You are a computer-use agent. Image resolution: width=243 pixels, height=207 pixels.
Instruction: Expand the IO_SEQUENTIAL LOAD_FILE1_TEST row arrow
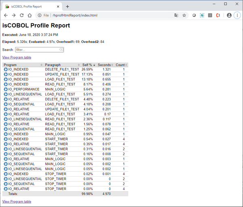tap(6, 104)
